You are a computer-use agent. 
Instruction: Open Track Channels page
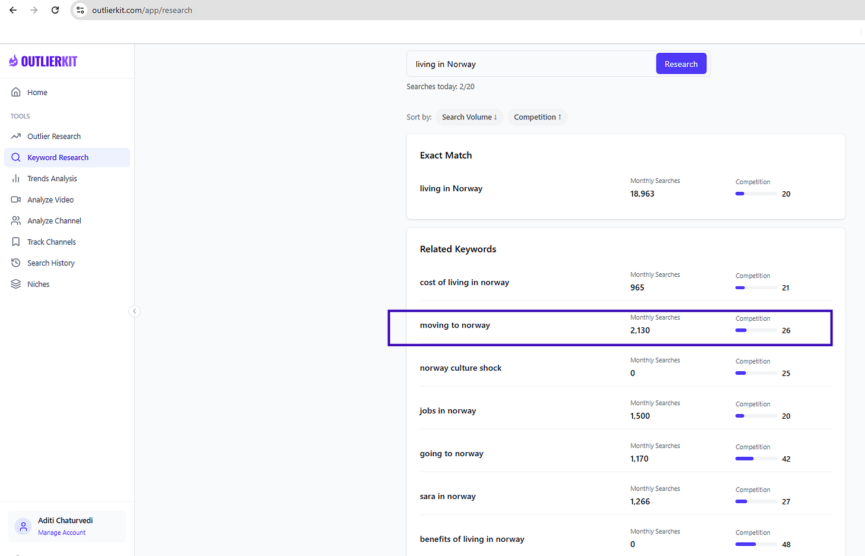pos(67,242)
